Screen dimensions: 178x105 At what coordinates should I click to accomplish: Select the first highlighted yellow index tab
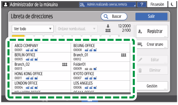(x=18, y=36)
